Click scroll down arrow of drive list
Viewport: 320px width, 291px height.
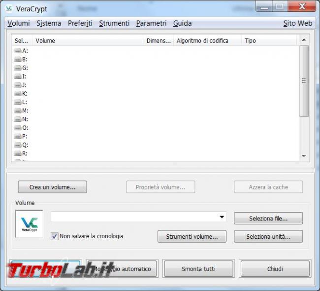tap(304, 156)
